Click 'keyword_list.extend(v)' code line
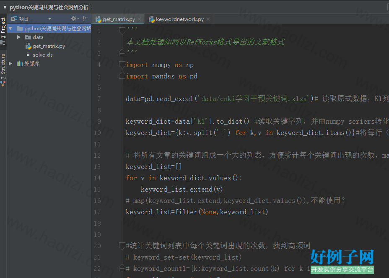 pos(182,190)
